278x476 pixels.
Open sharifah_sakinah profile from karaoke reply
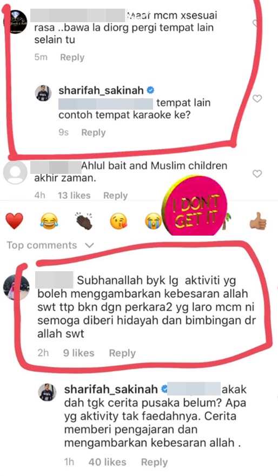(101, 90)
